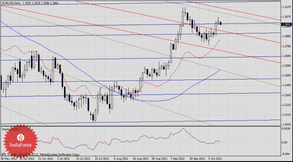The image size is (293, 162).
Task: Click the current price marker 1.3001
Action: click(x=287, y=24)
